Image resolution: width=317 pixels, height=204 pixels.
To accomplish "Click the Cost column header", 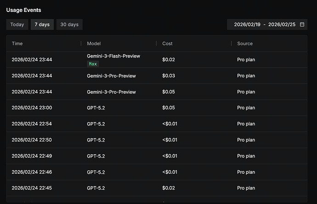I will coord(167,44).
